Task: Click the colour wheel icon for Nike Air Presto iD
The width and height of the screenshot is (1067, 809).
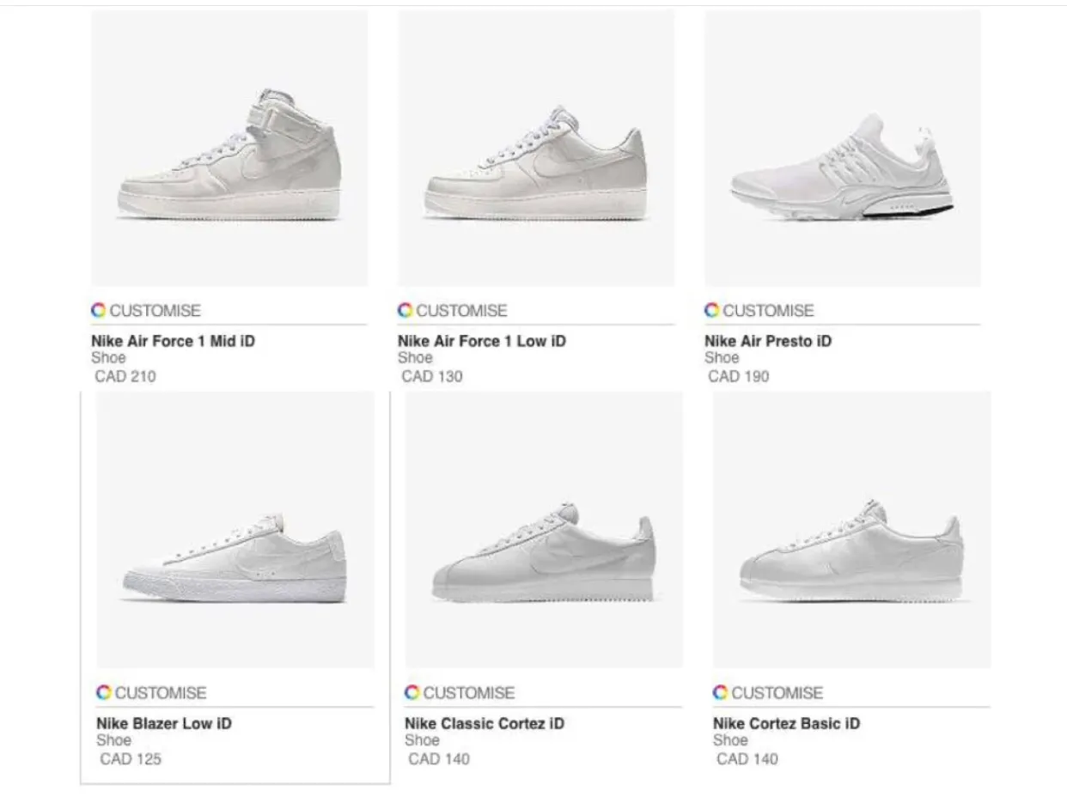Action: point(710,310)
